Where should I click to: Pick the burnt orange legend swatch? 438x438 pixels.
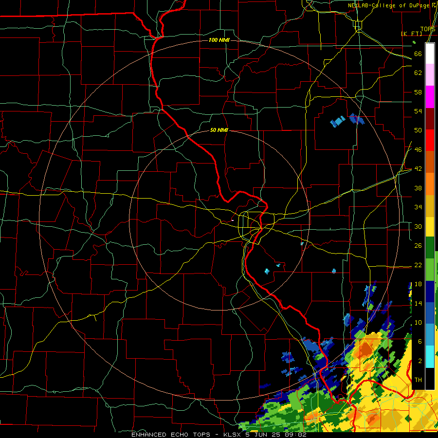point(430,162)
